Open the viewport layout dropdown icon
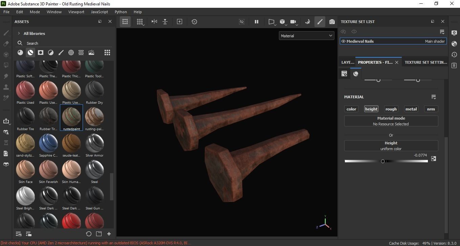The image size is (460, 246). tap(271, 22)
